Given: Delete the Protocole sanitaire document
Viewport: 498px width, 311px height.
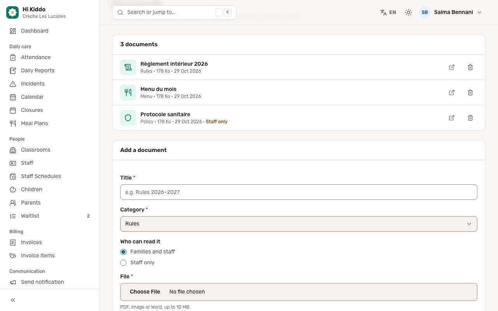Looking at the screenshot, I should pos(470,118).
